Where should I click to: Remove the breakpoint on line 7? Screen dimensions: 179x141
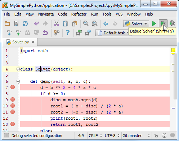pos(13,87)
